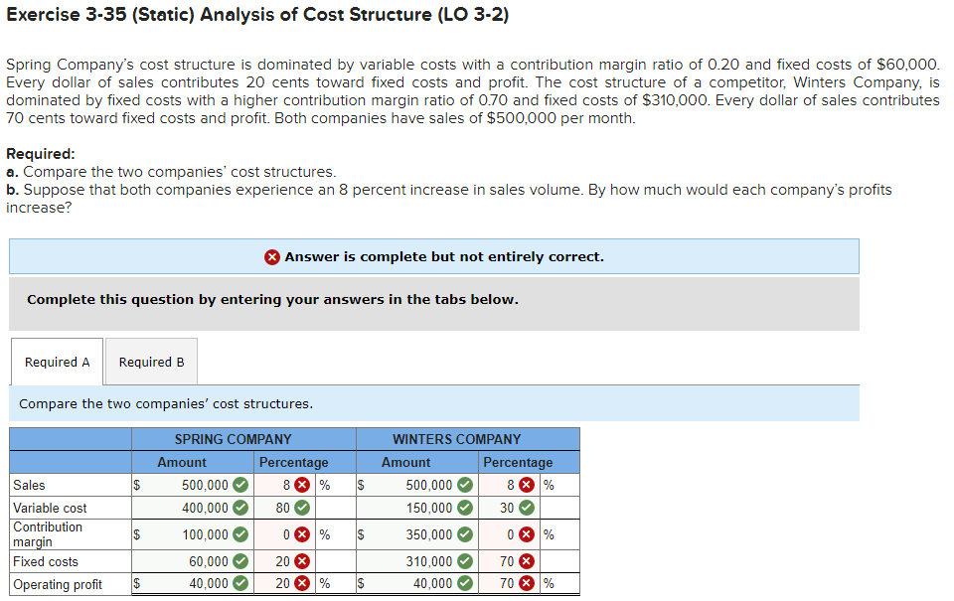Click the red X beside Winters contribution margin percentage

click(527, 533)
